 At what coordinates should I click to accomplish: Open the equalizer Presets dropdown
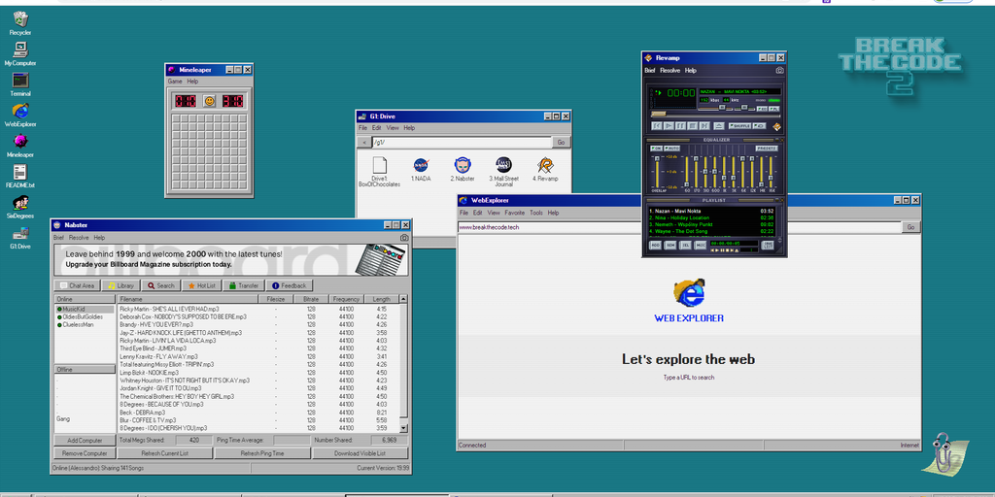767,149
